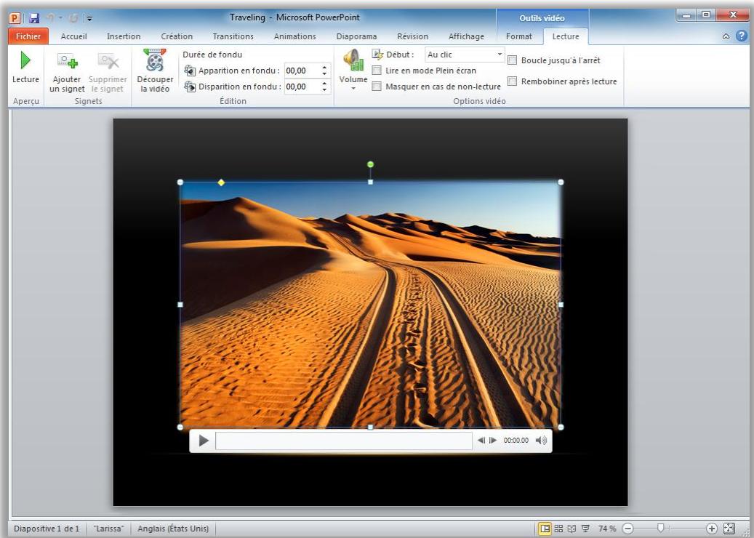Open the quick access toolbar customize arrow
The image size is (754, 538).
[x=89, y=19]
